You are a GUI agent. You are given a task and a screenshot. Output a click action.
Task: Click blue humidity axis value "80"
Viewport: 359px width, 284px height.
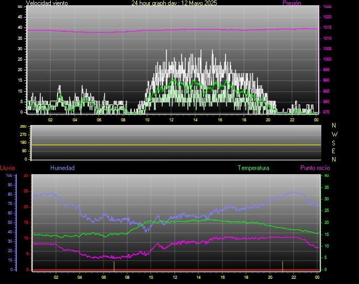(x=10, y=194)
